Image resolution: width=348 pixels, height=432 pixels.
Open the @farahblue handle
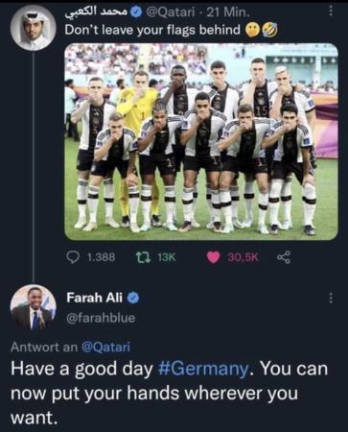101,318
